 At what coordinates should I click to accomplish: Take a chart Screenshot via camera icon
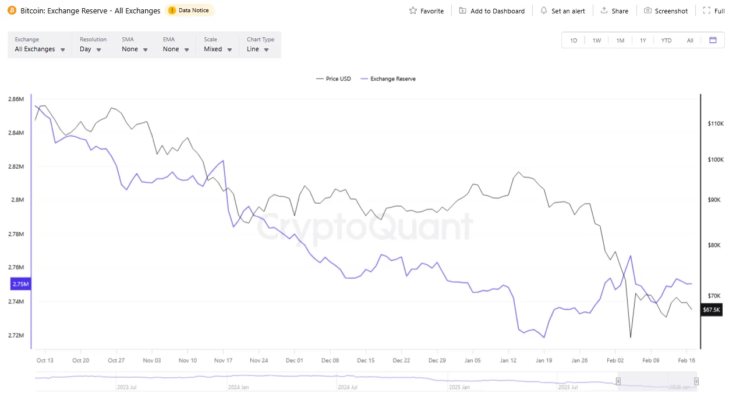[647, 10]
